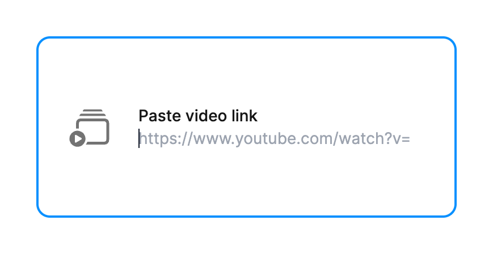This screenshot has height=254, width=493.
Task: Place the cursor in the video link field
Action: click(275, 139)
